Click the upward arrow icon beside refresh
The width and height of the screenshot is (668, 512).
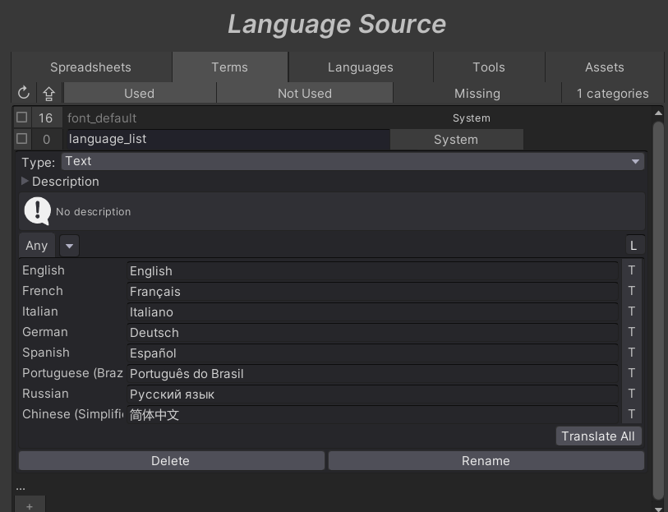(49, 93)
